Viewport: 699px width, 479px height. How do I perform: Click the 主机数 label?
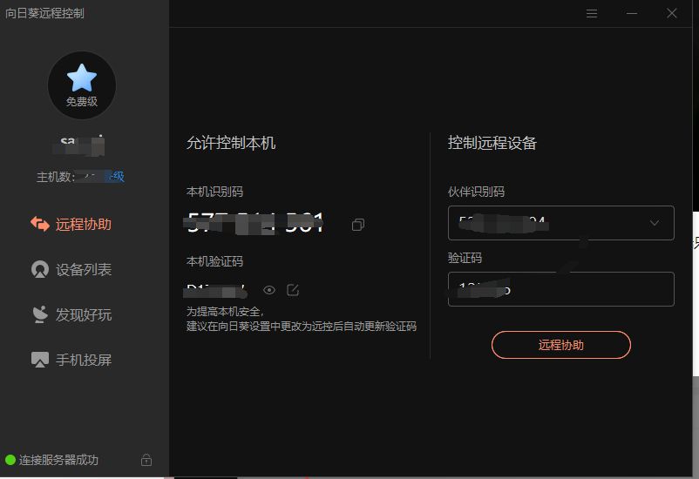click(56, 177)
